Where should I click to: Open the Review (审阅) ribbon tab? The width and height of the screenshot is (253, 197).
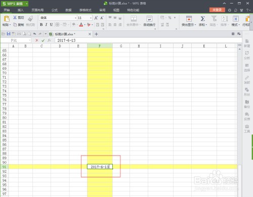(x=102, y=10)
